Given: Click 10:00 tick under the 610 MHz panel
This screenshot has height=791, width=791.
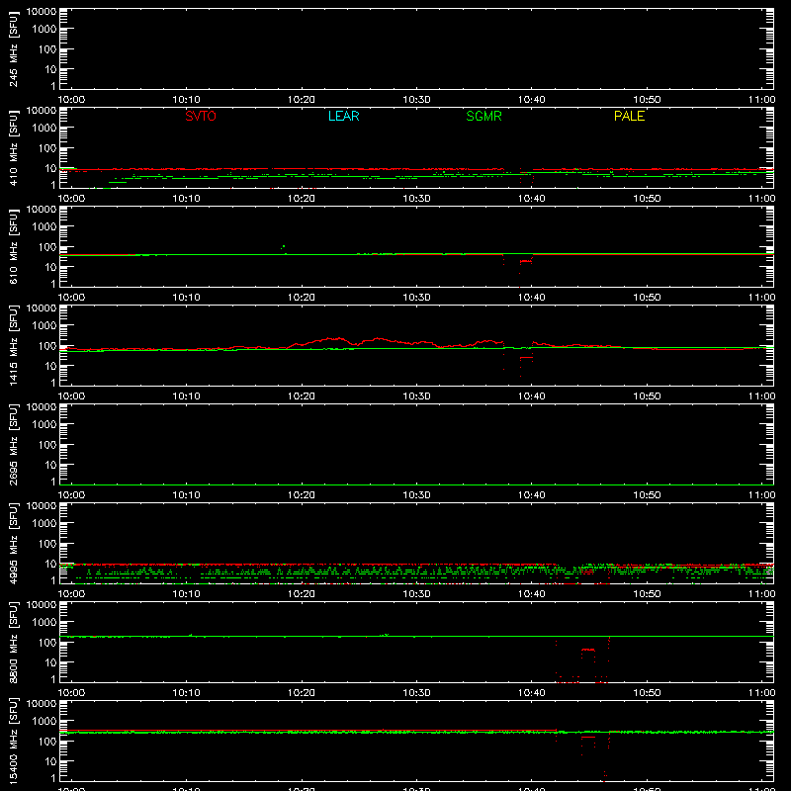Looking at the screenshot, I should click(71, 298).
